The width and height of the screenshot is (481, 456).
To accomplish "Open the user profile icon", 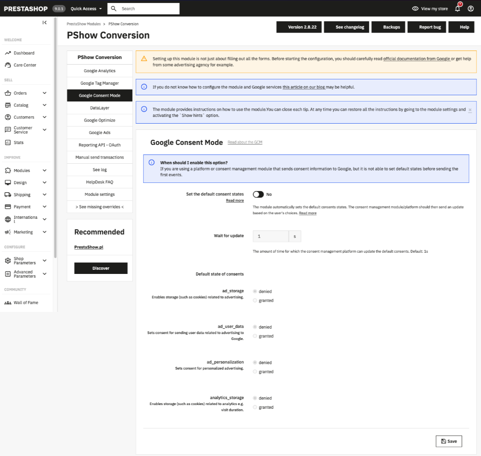I will coord(471,9).
